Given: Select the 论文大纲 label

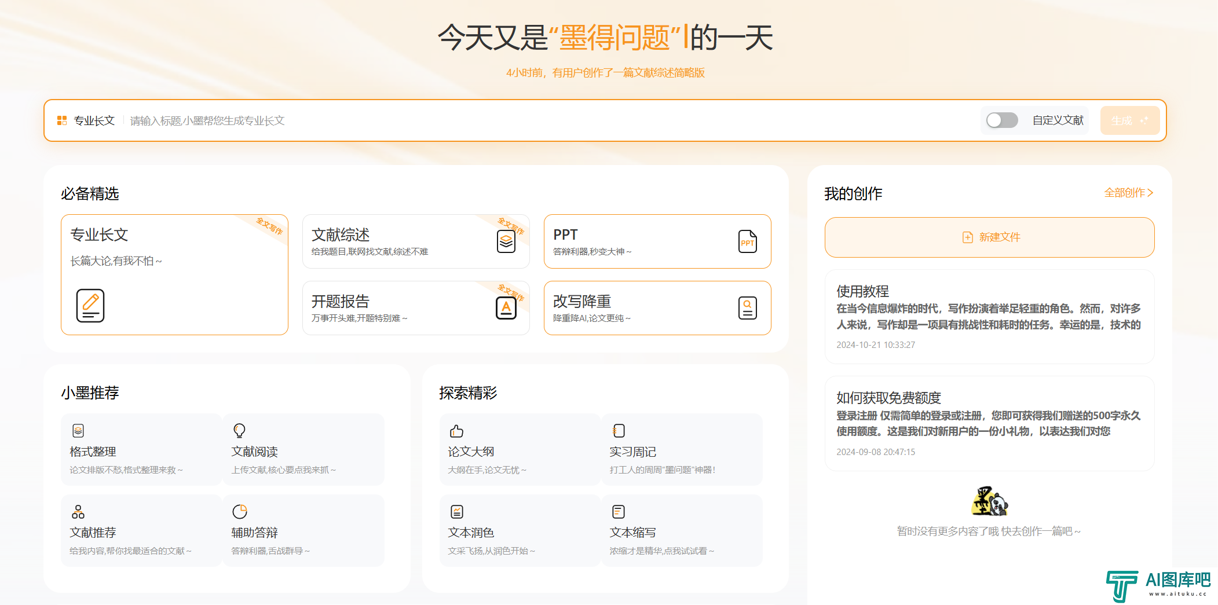Looking at the screenshot, I should (x=471, y=452).
